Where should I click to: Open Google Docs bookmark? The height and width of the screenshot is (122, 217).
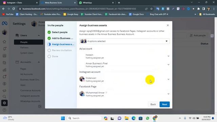click(136, 14)
